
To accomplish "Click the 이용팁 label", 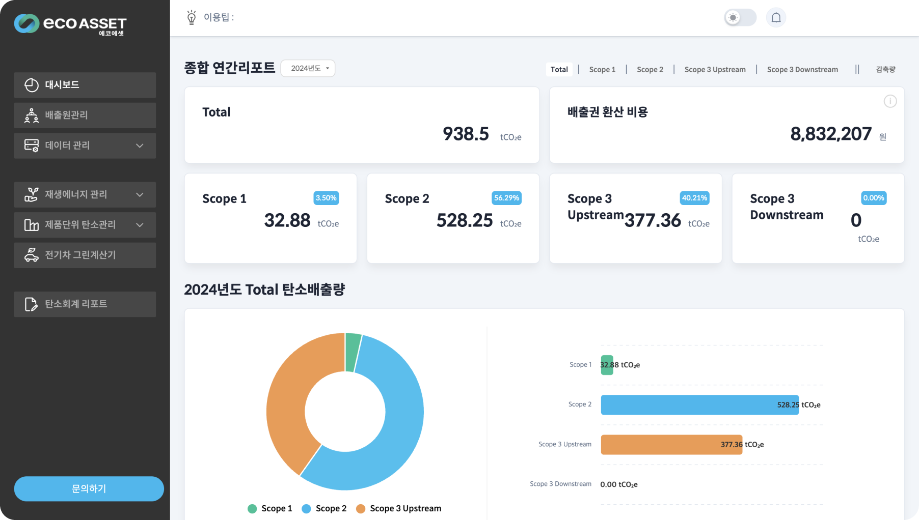I will (x=219, y=17).
